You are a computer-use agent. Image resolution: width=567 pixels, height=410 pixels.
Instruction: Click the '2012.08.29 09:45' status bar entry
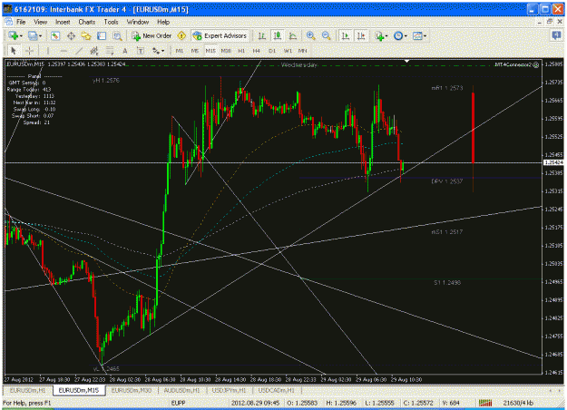coord(255,403)
